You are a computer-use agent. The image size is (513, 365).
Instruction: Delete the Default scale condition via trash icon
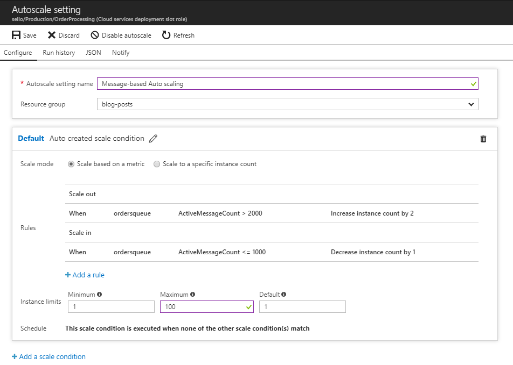coord(483,139)
